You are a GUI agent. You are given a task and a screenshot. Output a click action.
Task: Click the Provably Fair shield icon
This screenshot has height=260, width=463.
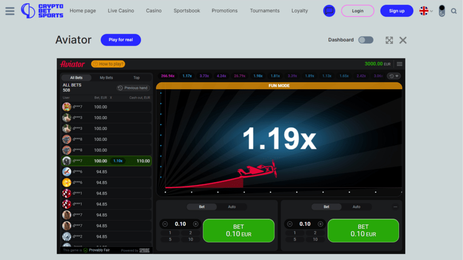point(85,250)
